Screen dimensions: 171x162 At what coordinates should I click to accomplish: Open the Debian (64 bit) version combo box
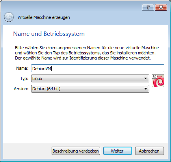click(x=90, y=89)
